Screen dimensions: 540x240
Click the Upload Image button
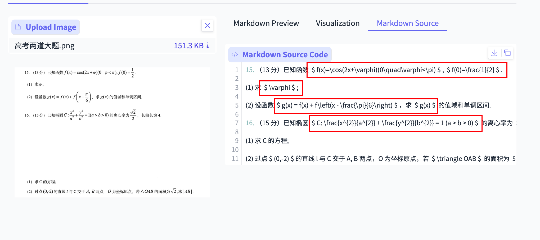[45, 27]
